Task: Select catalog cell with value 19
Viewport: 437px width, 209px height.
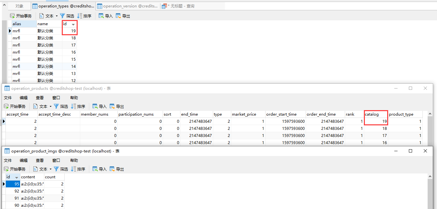Action: point(376,121)
